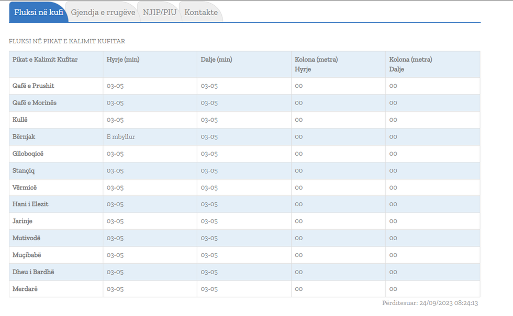Click the Hani i Elezit row name
The height and width of the screenshot is (316, 513).
[30, 204]
